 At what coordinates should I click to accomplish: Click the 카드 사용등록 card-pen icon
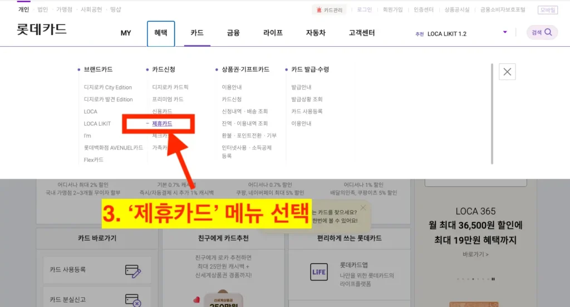[132, 271]
